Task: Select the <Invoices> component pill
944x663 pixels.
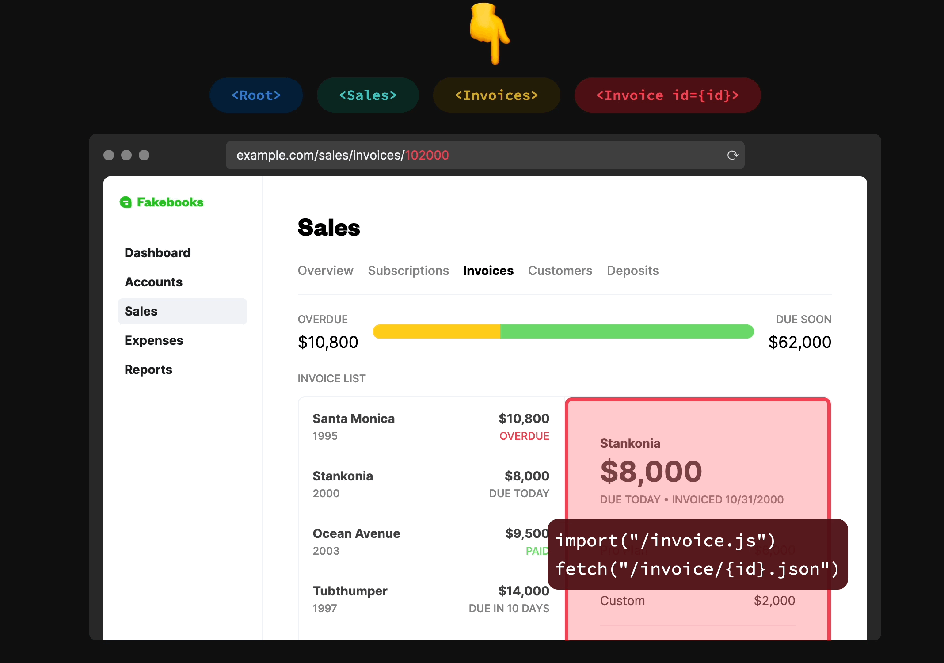Action: 496,95
